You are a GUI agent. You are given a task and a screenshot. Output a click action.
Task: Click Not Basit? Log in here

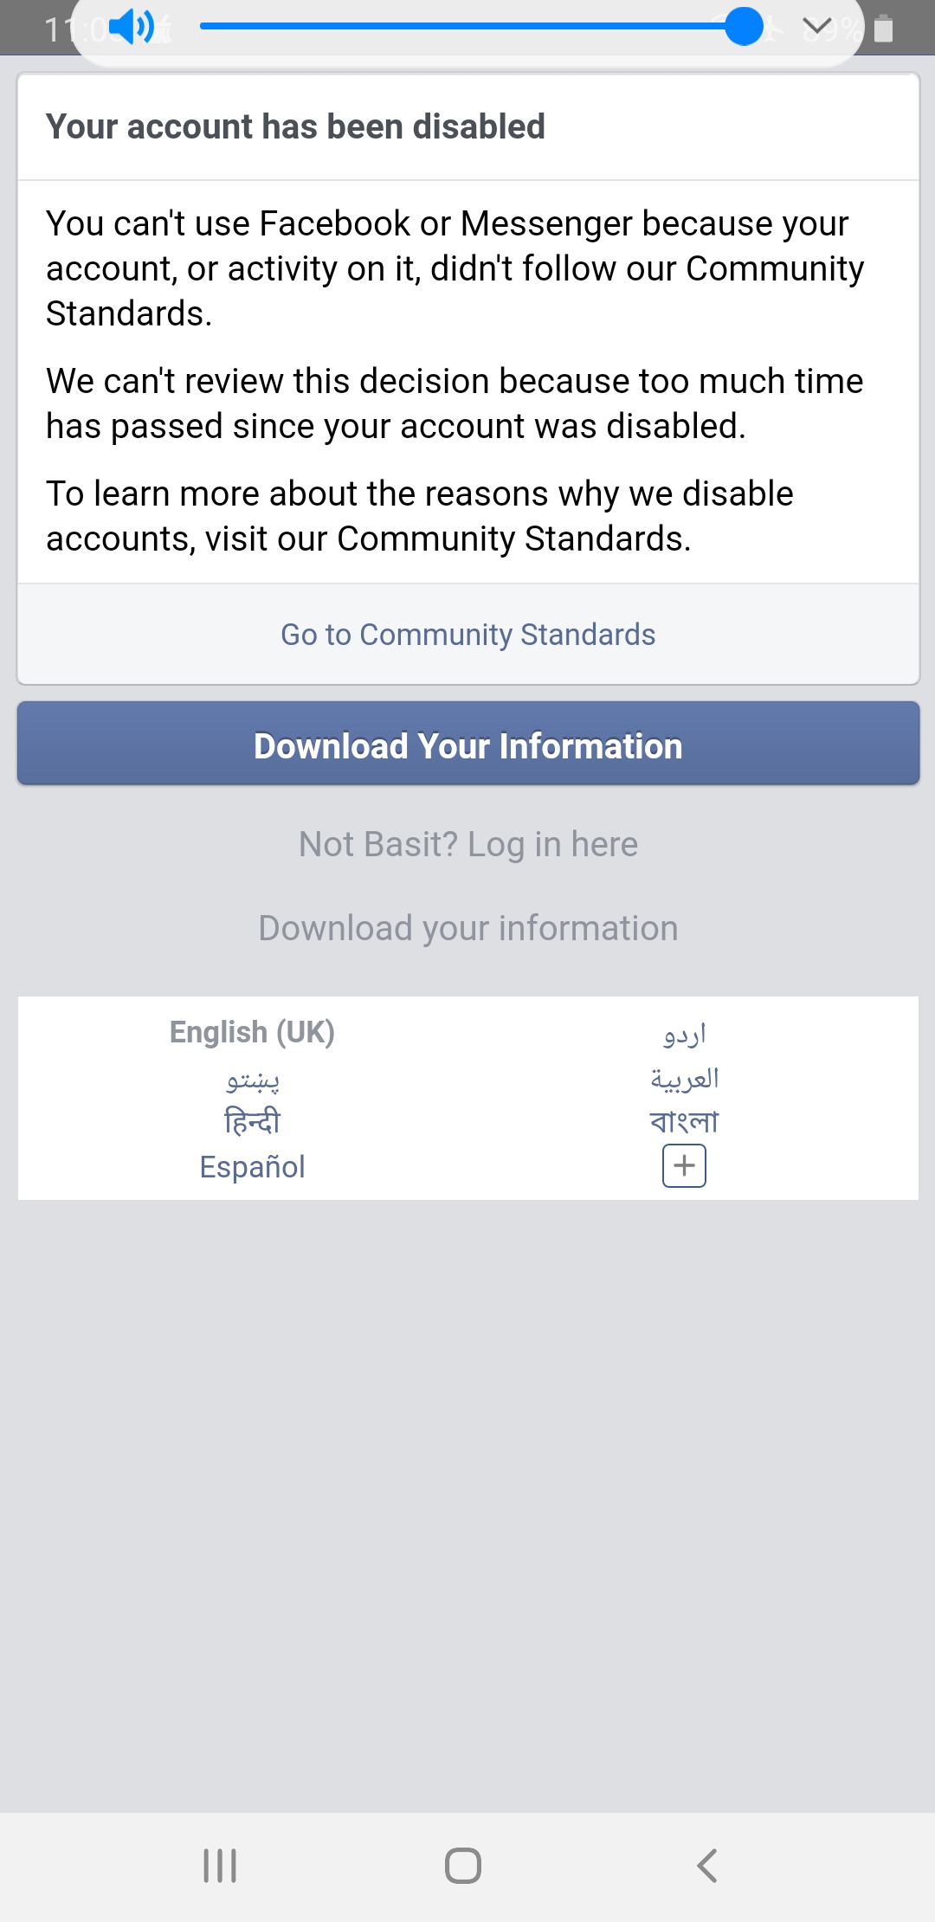467,844
